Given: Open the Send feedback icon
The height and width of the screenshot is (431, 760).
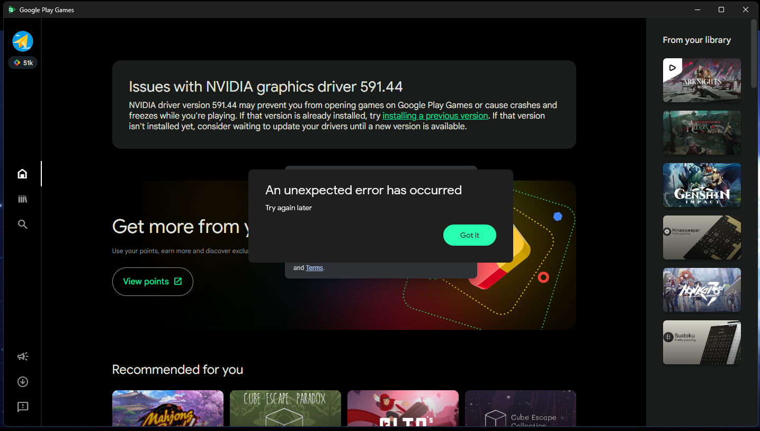Looking at the screenshot, I should pyautogui.click(x=22, y=407).
